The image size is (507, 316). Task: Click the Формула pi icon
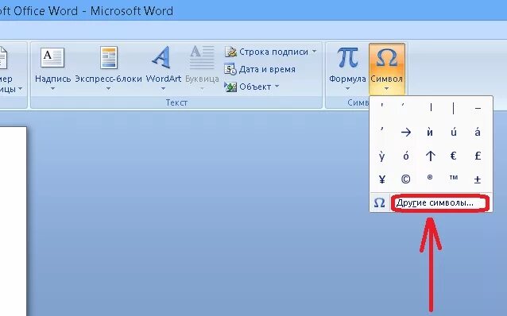click(x=348, y=57)
